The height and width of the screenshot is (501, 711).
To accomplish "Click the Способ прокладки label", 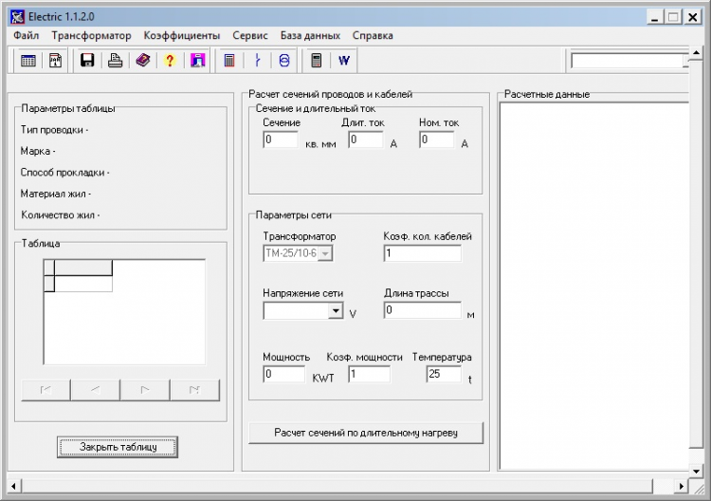I will pos(64,173).
